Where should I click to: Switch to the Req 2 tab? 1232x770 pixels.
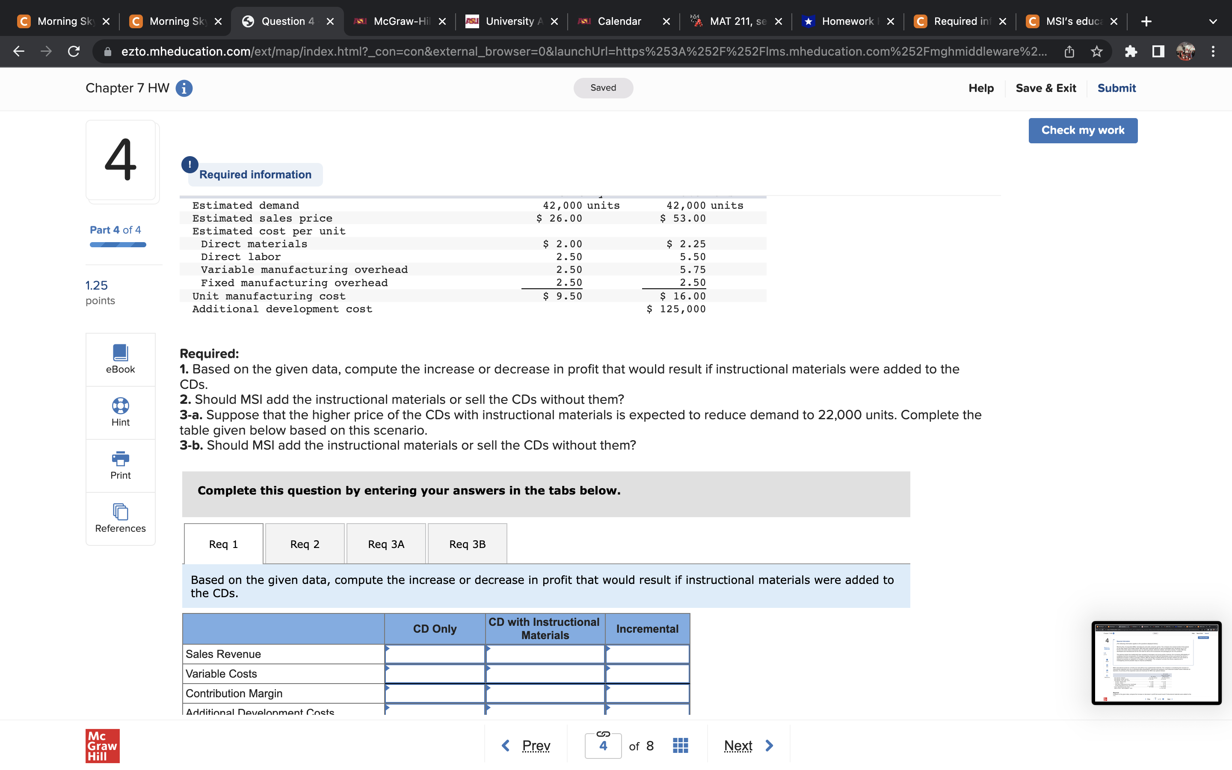click(x=305, y=544)
